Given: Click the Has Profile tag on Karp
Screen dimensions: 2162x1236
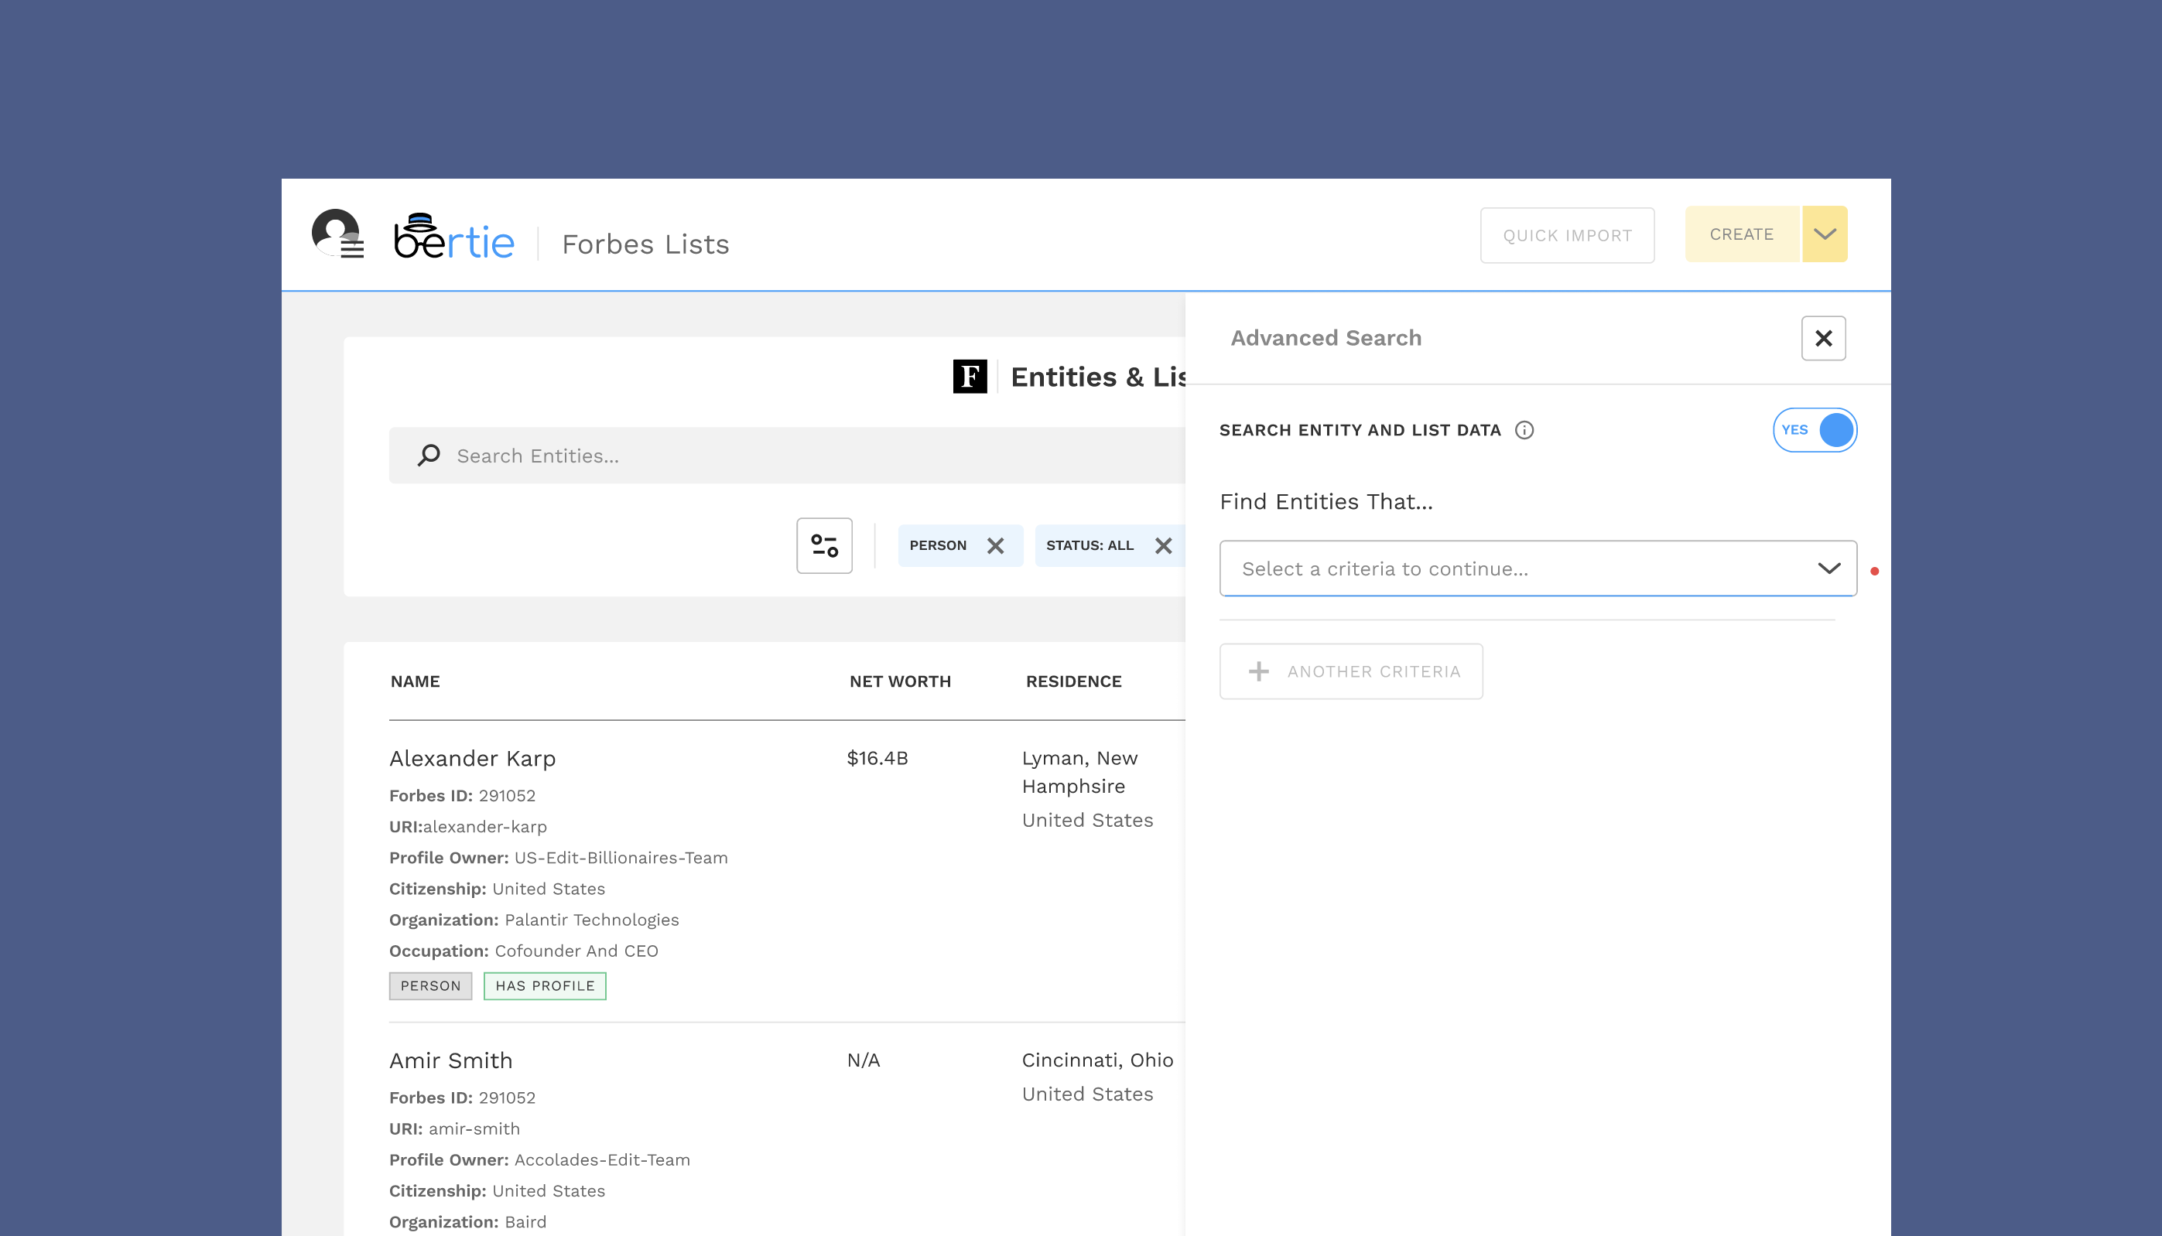Looking at the screenshot, I should click(544, 985).
